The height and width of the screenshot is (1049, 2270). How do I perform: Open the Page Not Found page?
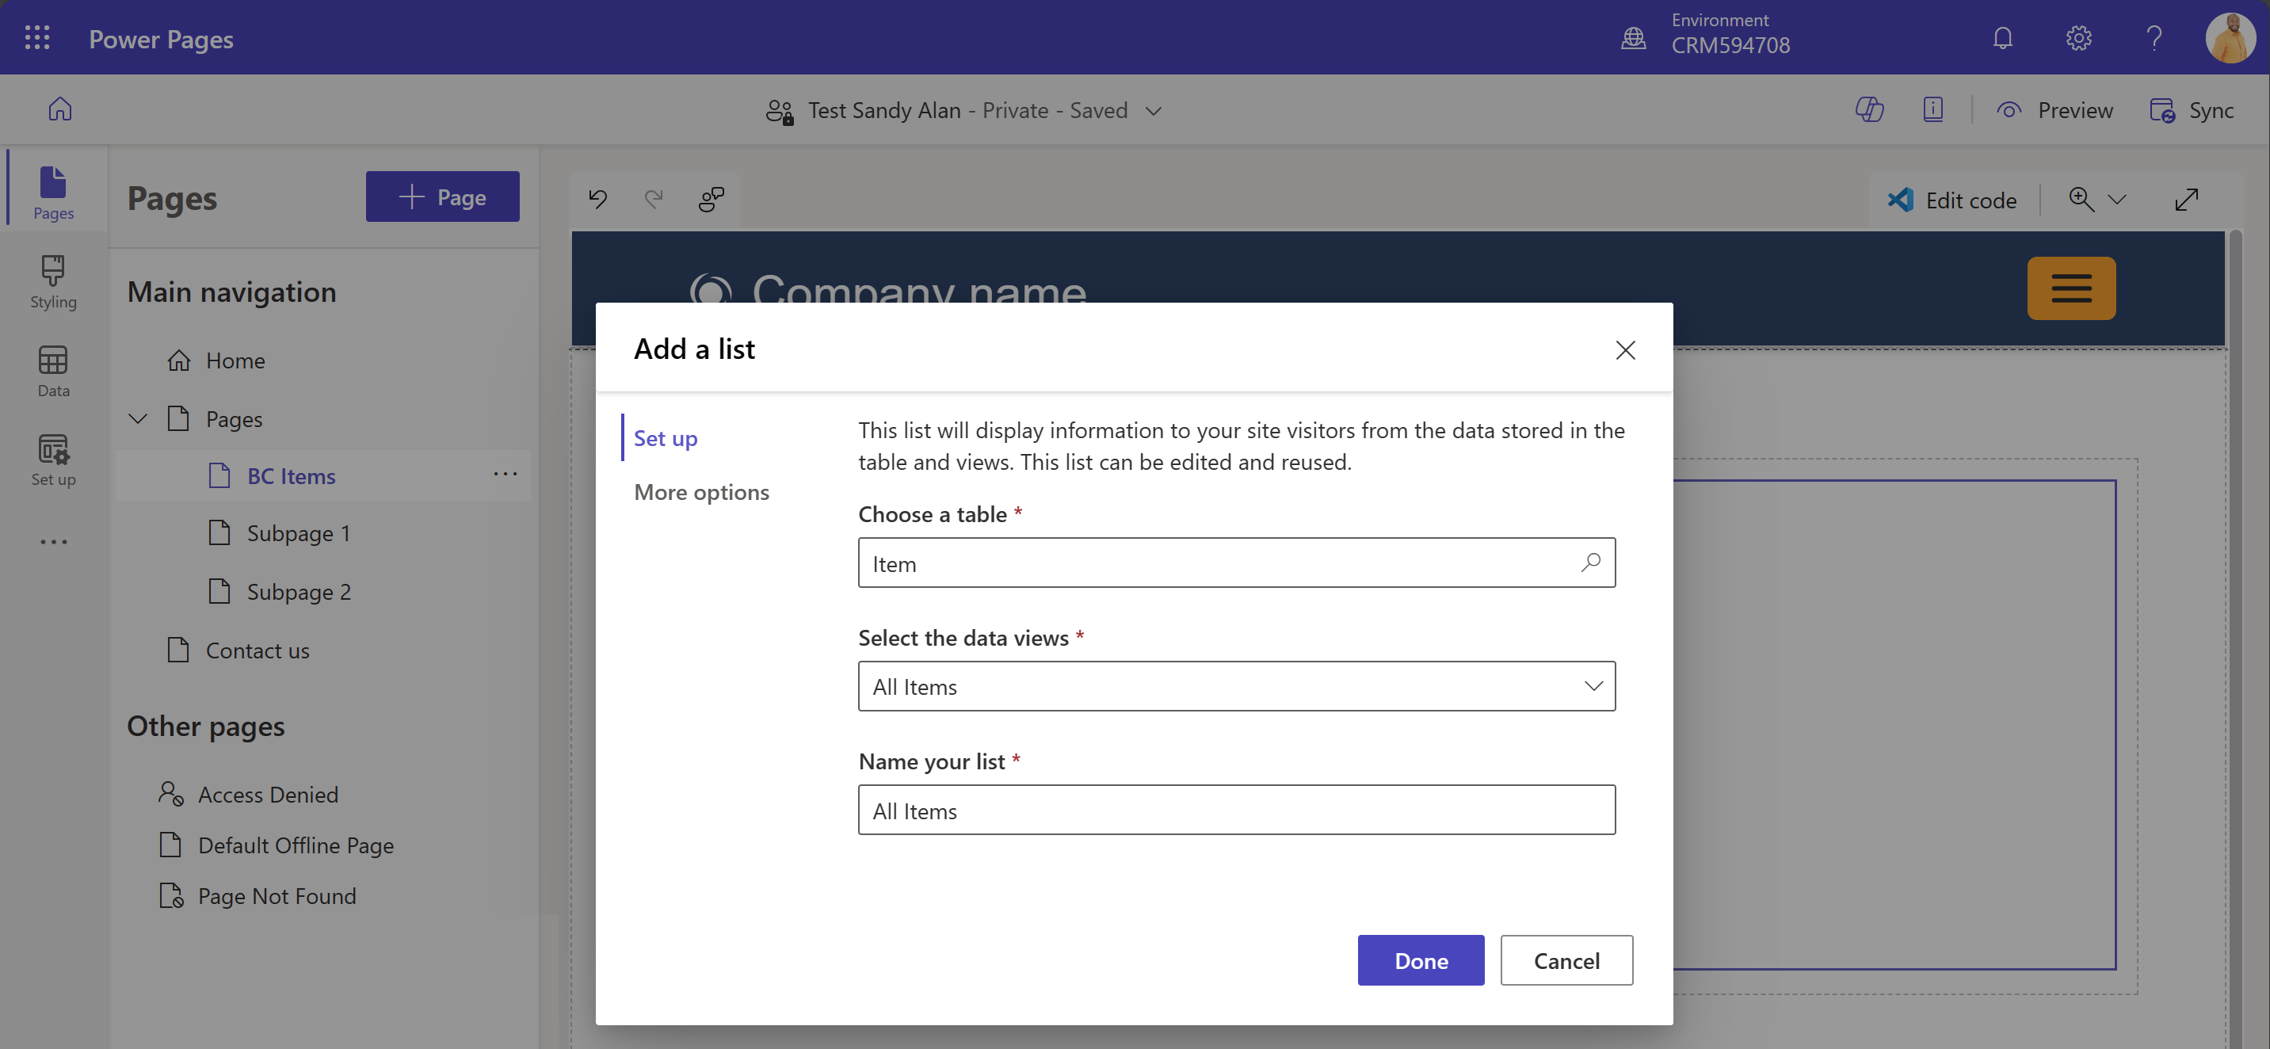pyautogui.click(x=277, y=895)
